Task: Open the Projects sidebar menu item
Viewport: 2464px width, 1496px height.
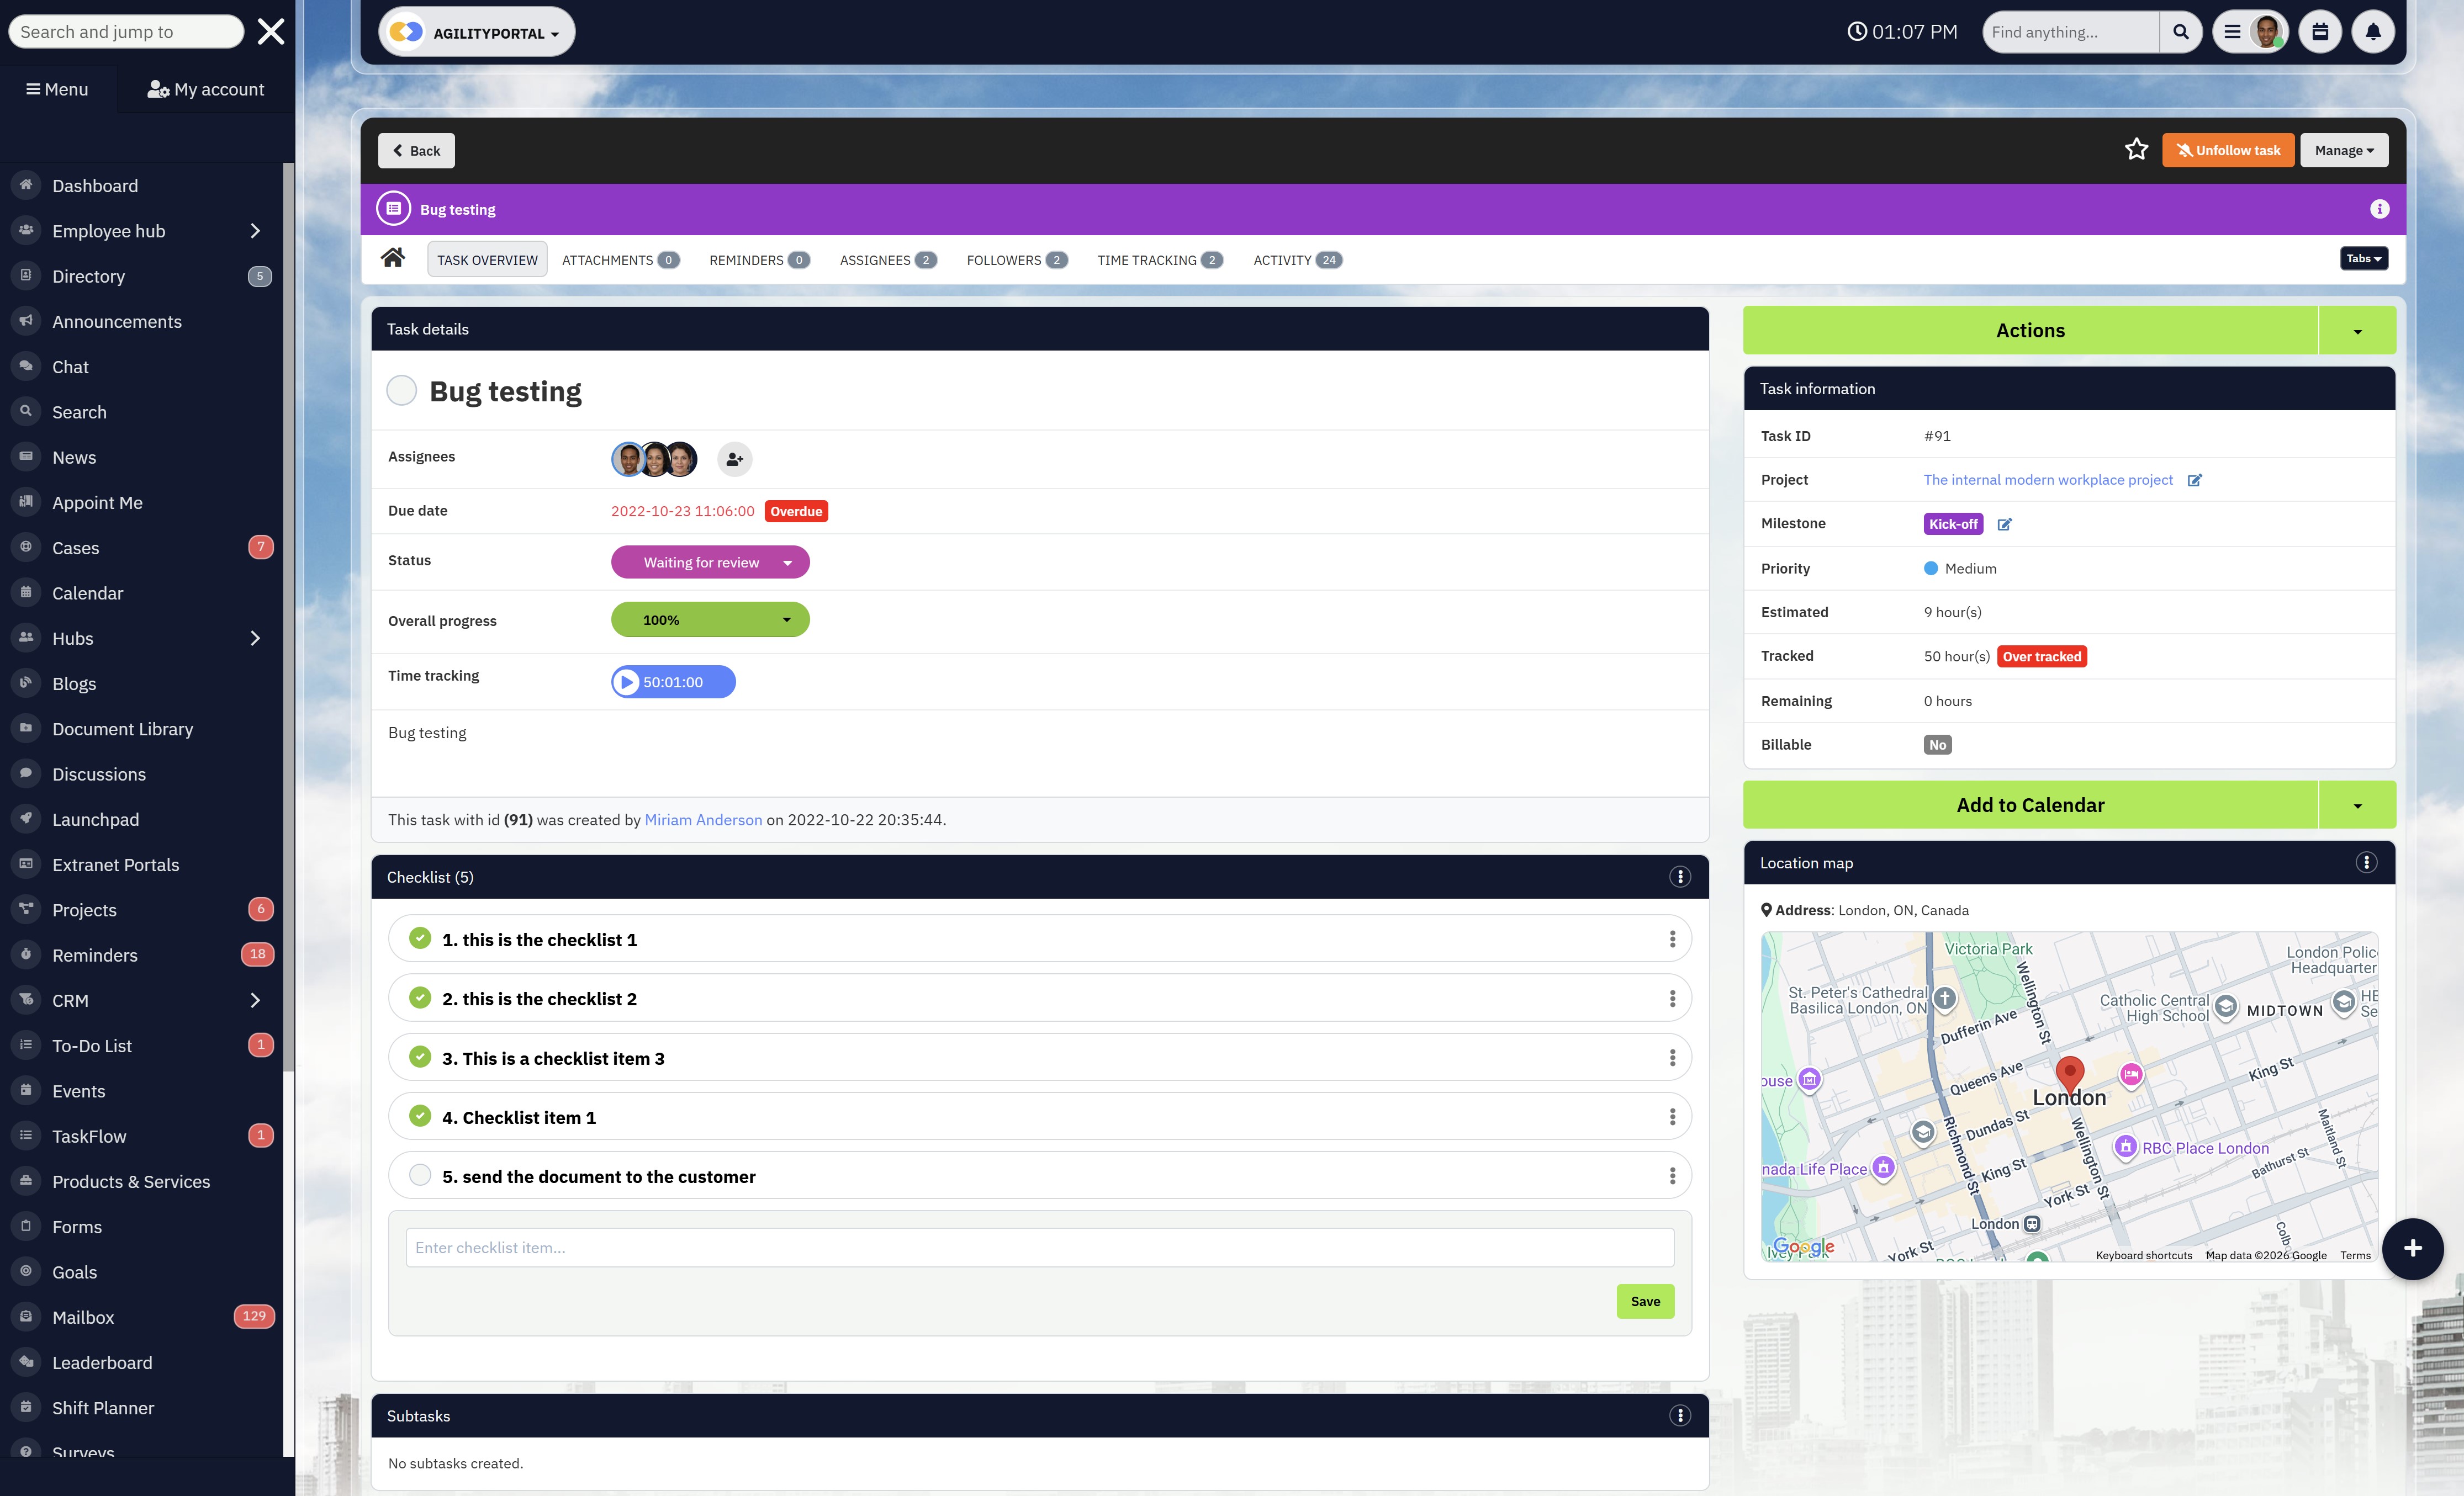Action: pos(84,909)
